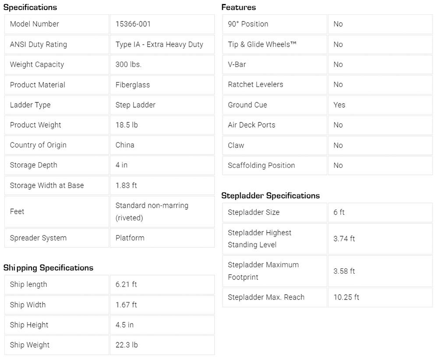
Task: Click the Country of Origin China value
Action: (x=125, y=145)
